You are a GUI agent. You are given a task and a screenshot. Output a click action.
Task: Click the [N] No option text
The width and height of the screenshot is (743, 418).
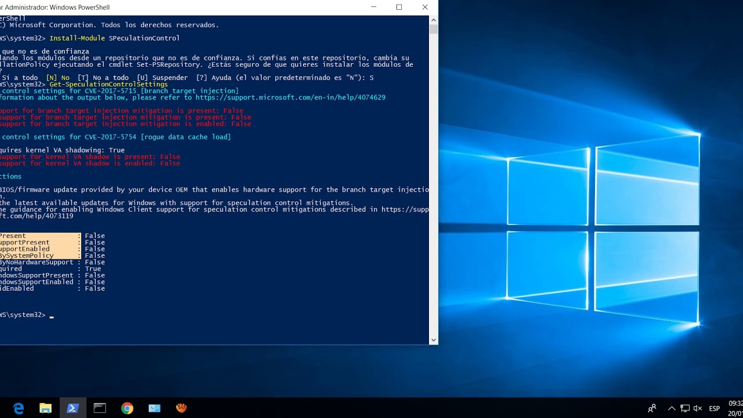pos(57,78)
